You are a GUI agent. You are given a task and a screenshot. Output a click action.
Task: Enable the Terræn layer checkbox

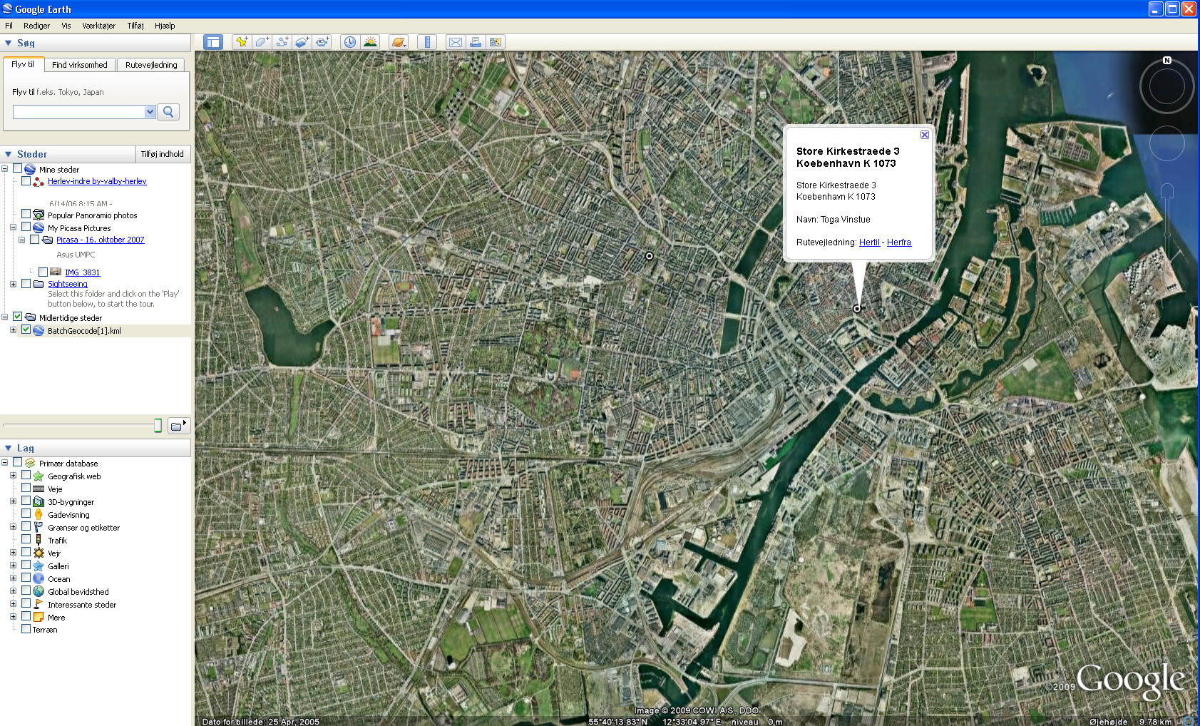[x=26, y=629]
